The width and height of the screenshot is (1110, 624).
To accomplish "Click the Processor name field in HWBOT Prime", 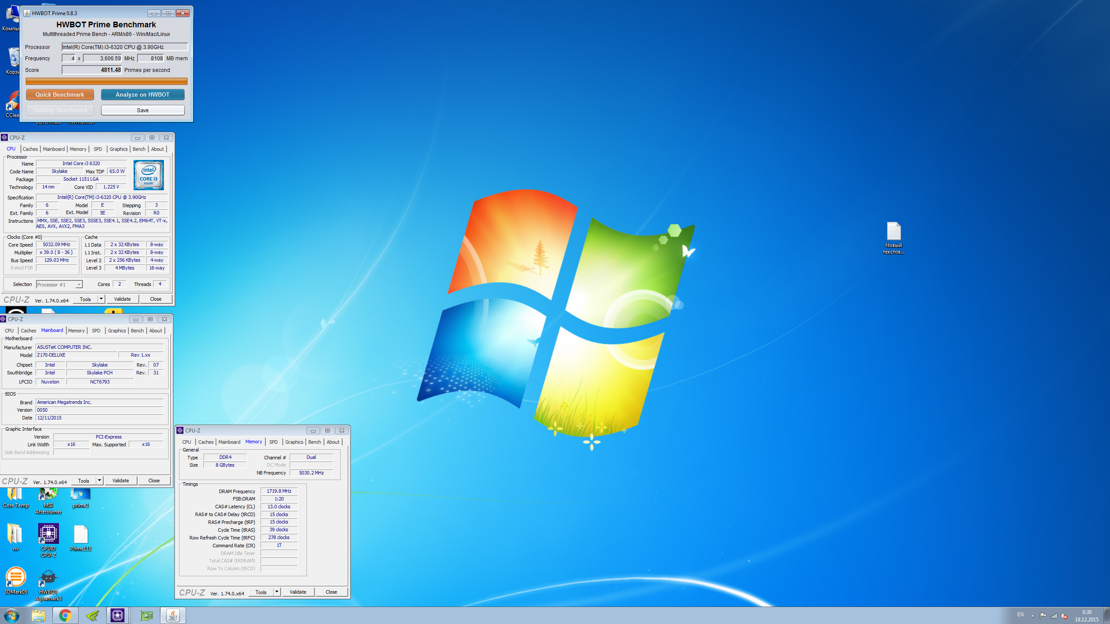I will (x=125, y=47).
